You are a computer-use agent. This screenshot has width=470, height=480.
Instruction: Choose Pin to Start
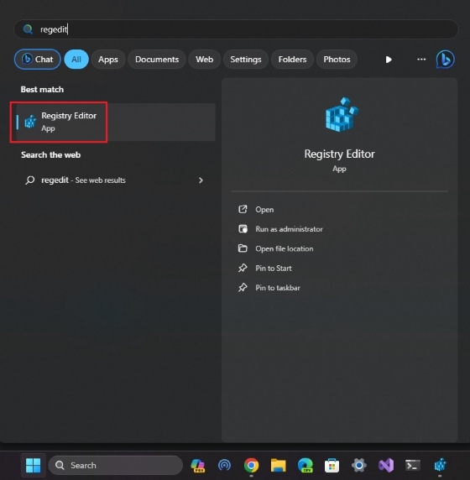(274, 269)
